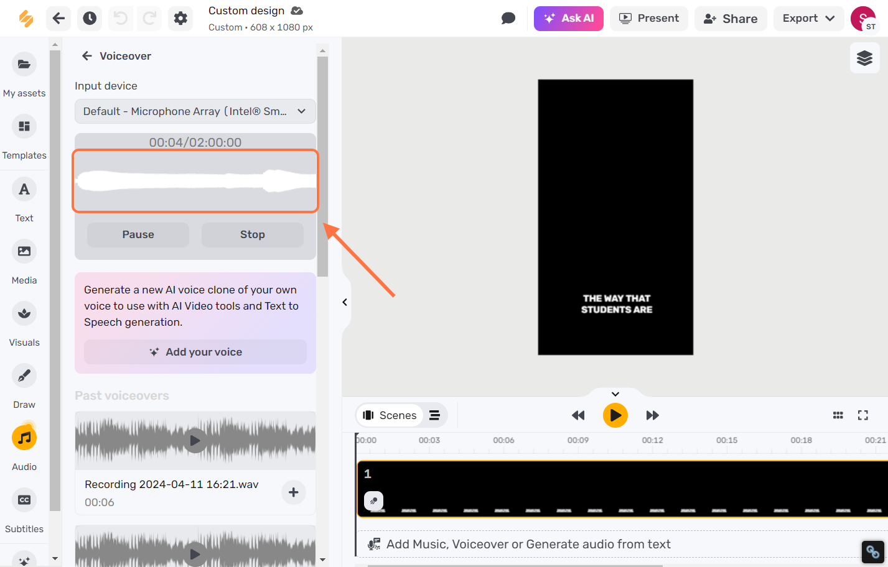
Task: Click Add your voice button
Action: pyautogui.click(x=195, y=352)
